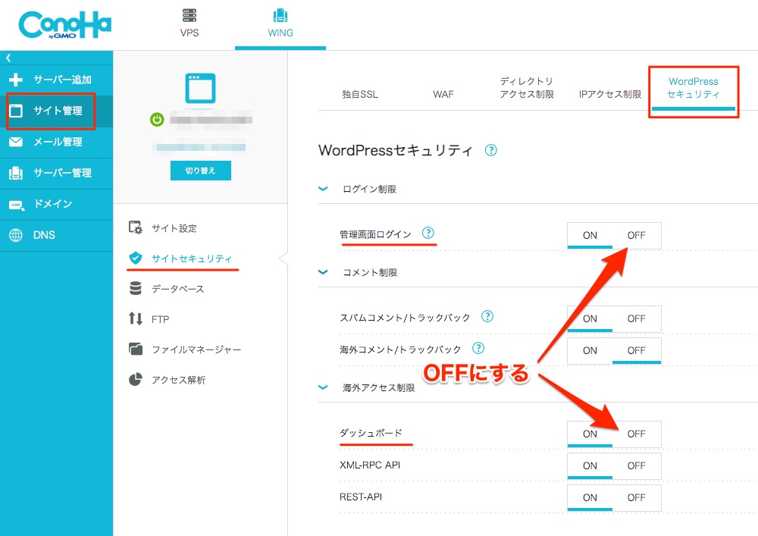Turn ON REST-API restriction
758x536 pixels.
point(590,498)
